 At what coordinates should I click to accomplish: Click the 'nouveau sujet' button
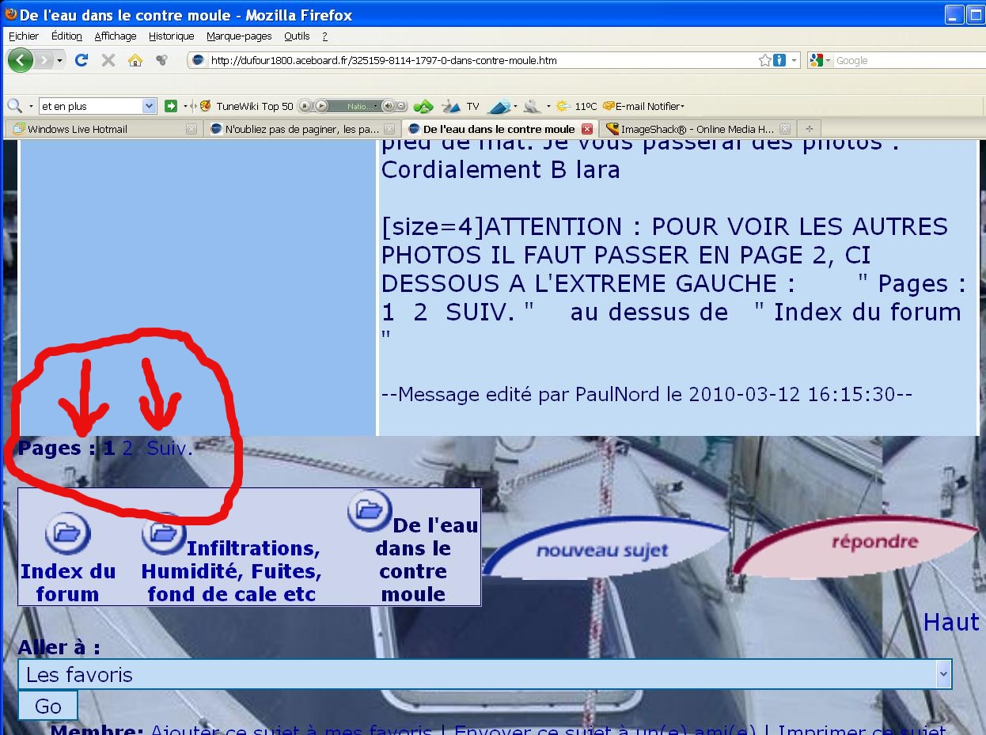point(602,551)
